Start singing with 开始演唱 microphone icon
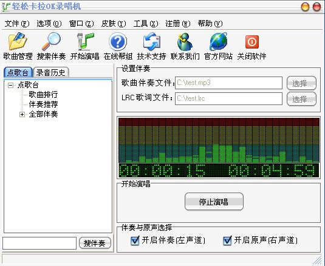325x266 pixels. [85, 41]
